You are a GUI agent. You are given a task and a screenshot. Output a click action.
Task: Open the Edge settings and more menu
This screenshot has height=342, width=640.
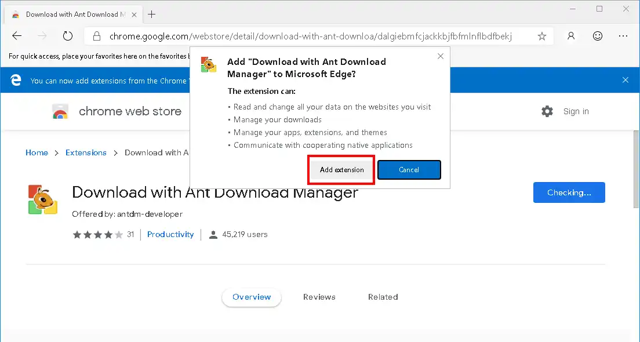point(623,36)
